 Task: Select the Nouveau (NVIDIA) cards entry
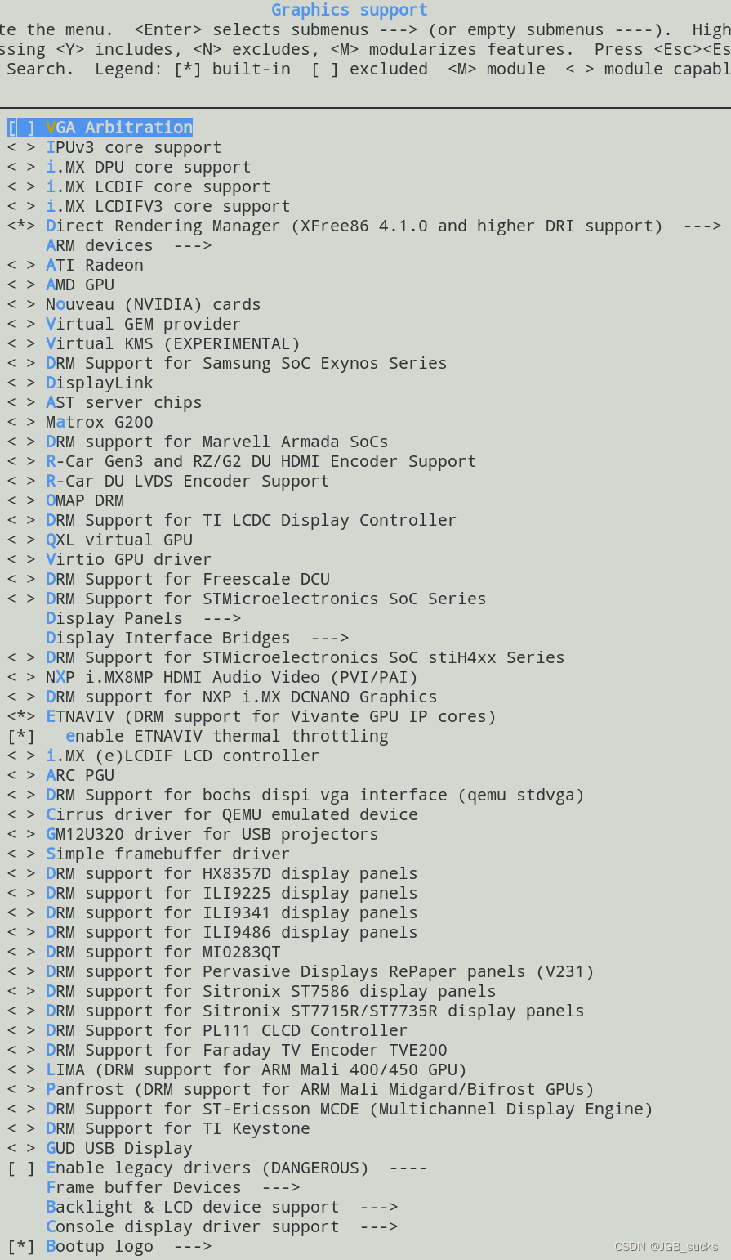click(x=153, y=304)
